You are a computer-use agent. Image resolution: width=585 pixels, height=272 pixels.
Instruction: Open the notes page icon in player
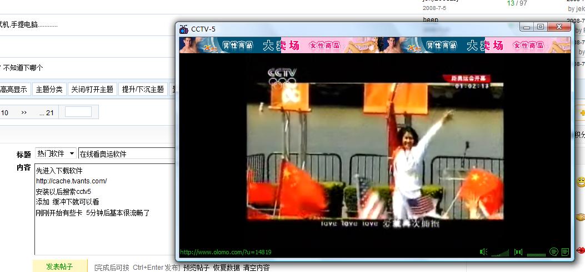point(565,252)
